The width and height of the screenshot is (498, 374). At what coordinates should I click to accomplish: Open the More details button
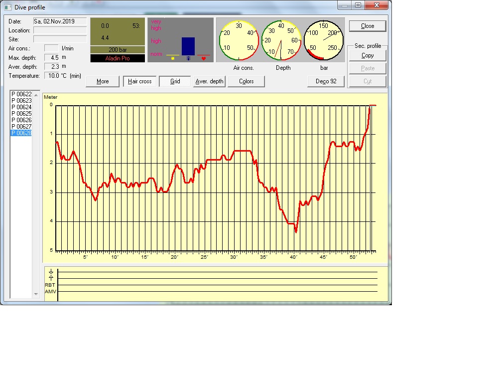(103, 81)
